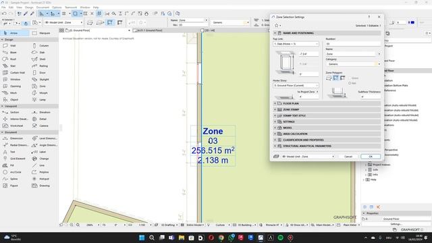Open the View menu
Viewport: 432px width, 243px height.
click(19, 7)
